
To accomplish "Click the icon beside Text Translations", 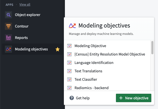I will point(70,71).
